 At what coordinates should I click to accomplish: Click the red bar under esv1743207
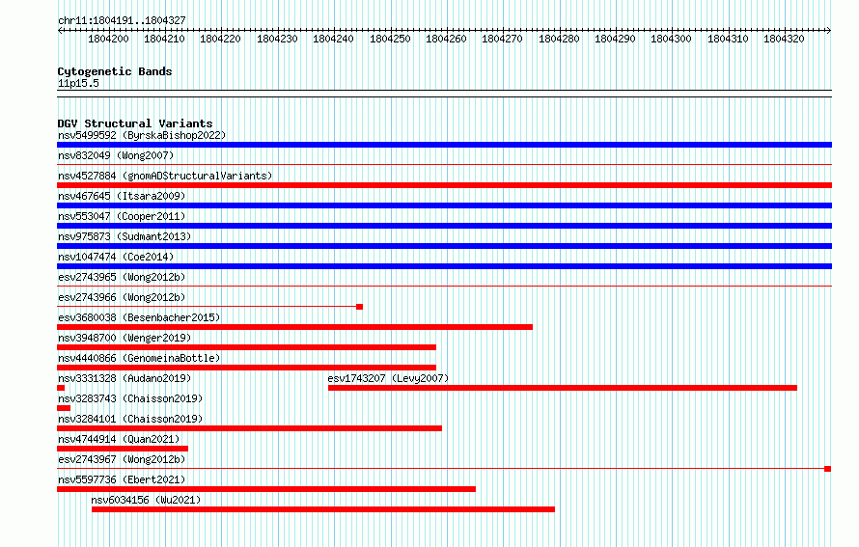pyautogui.click(x=563, y=388)
